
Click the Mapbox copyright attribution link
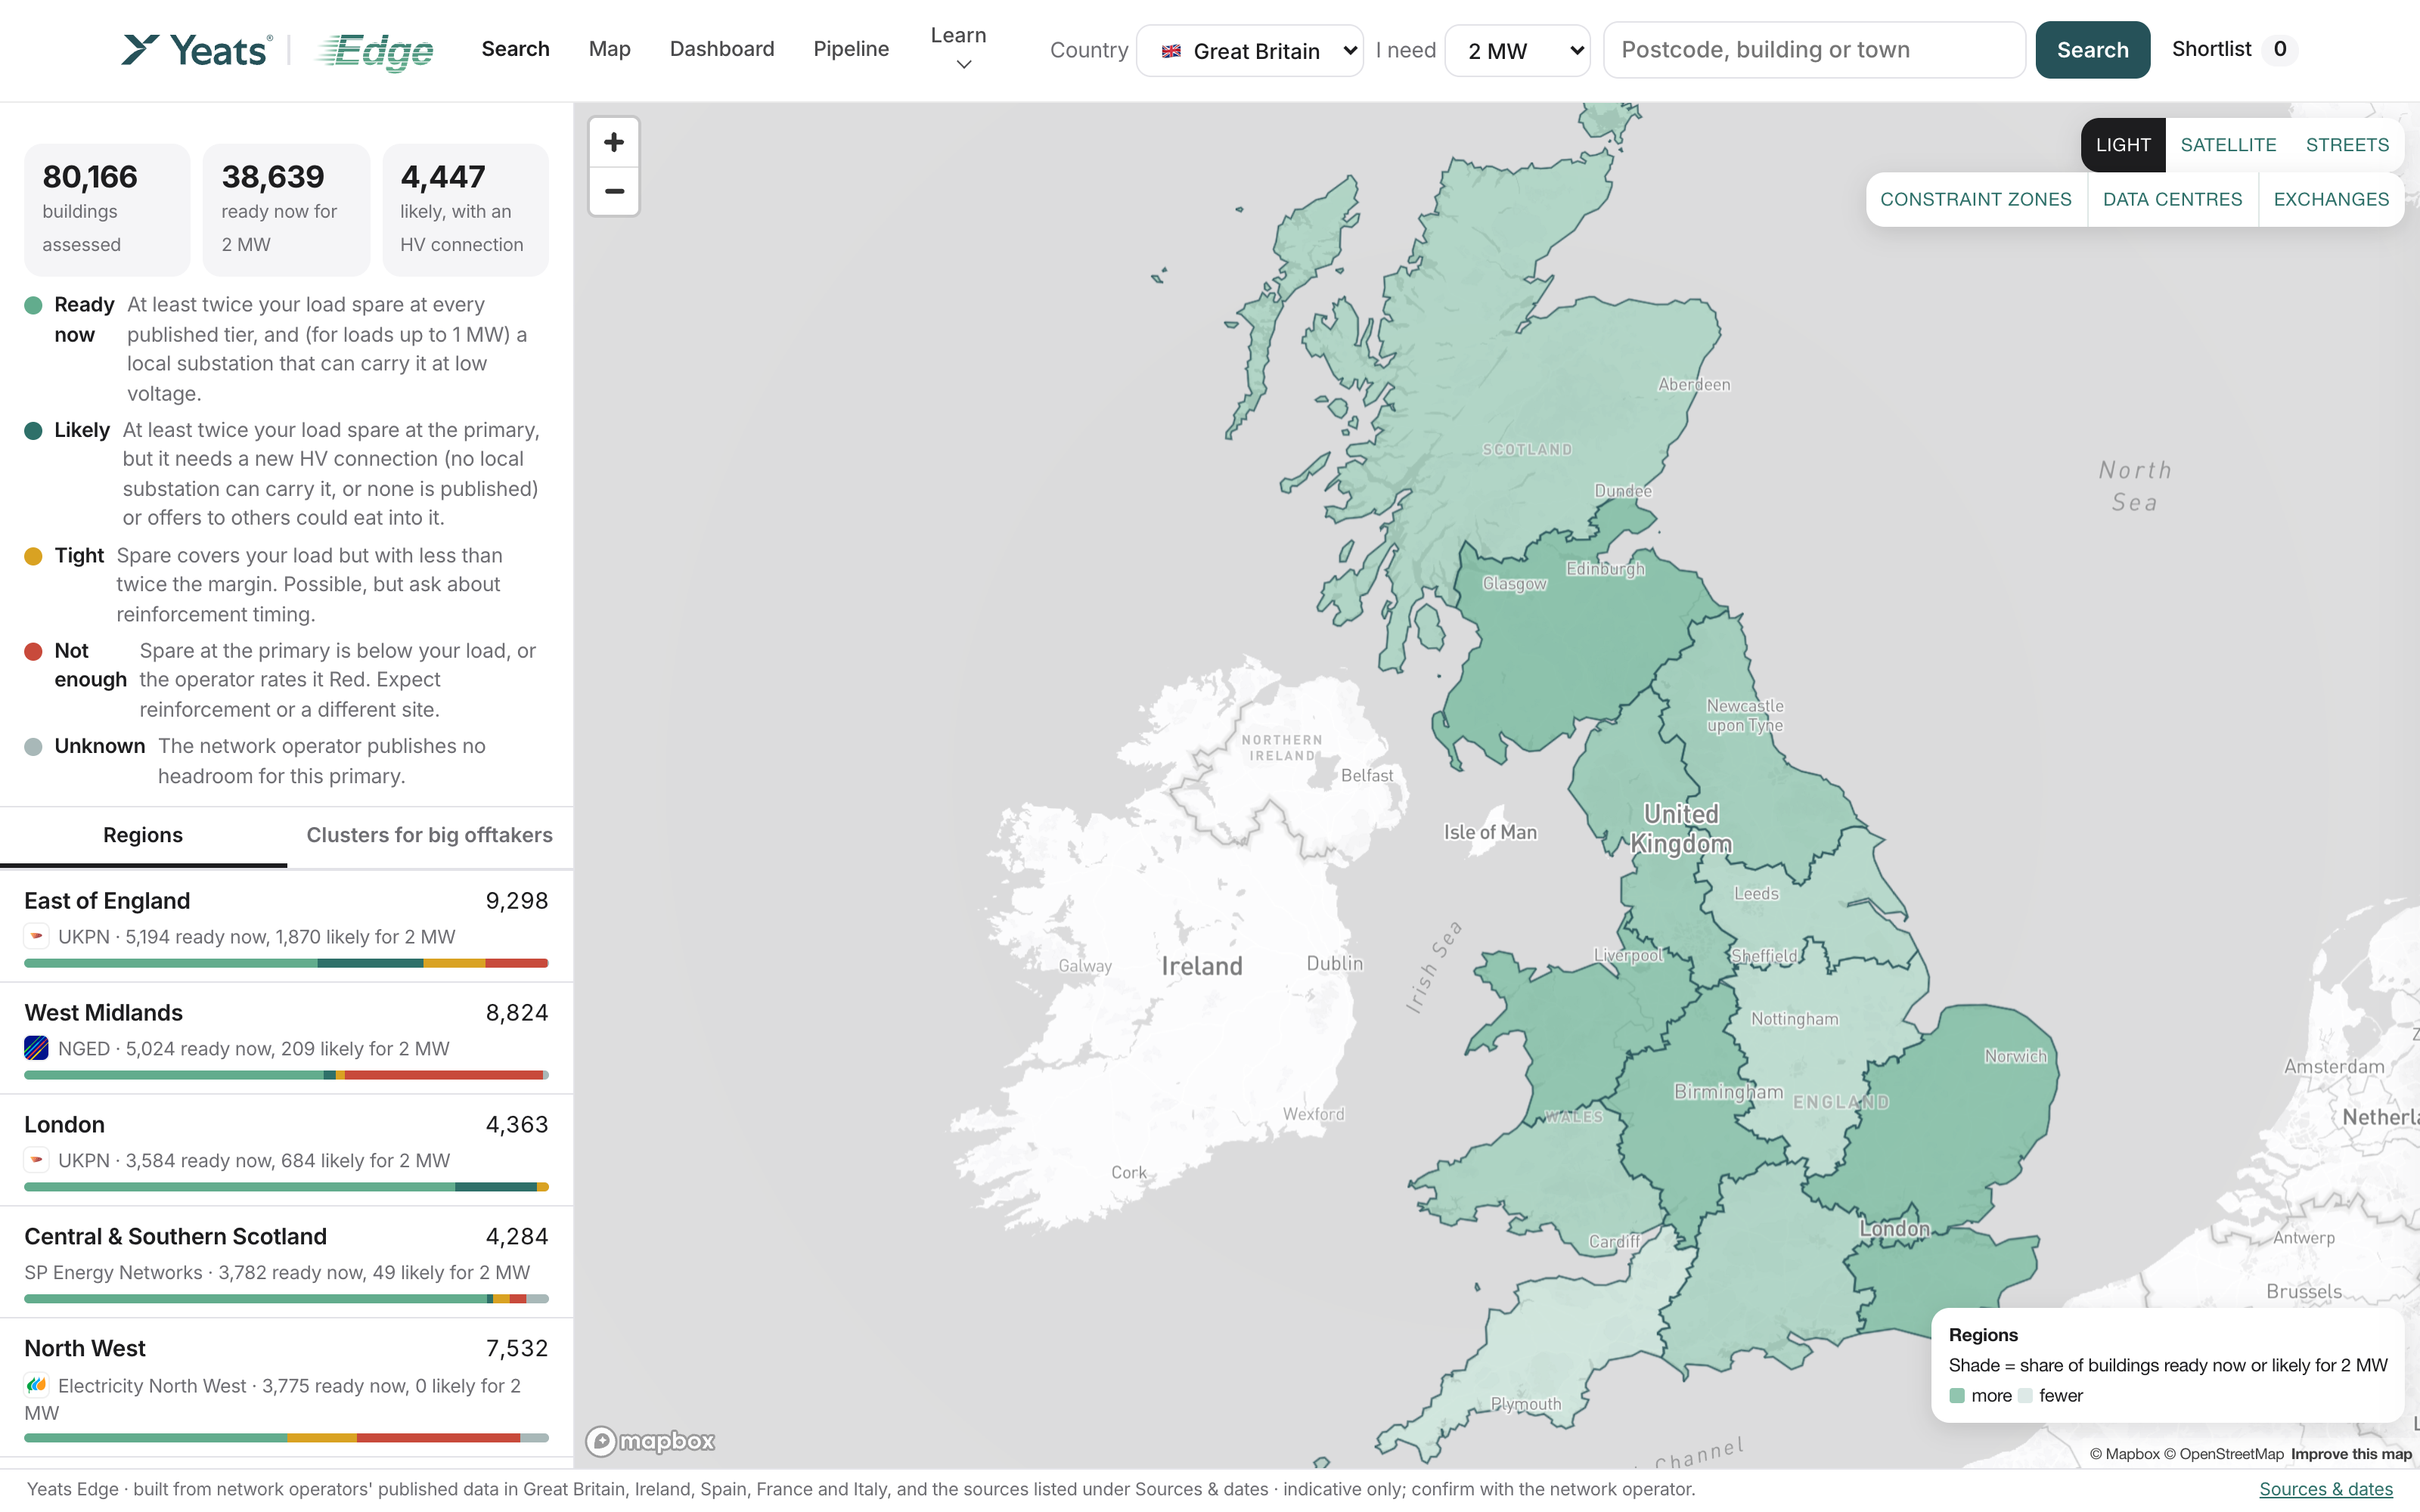click(2124, 1454)
